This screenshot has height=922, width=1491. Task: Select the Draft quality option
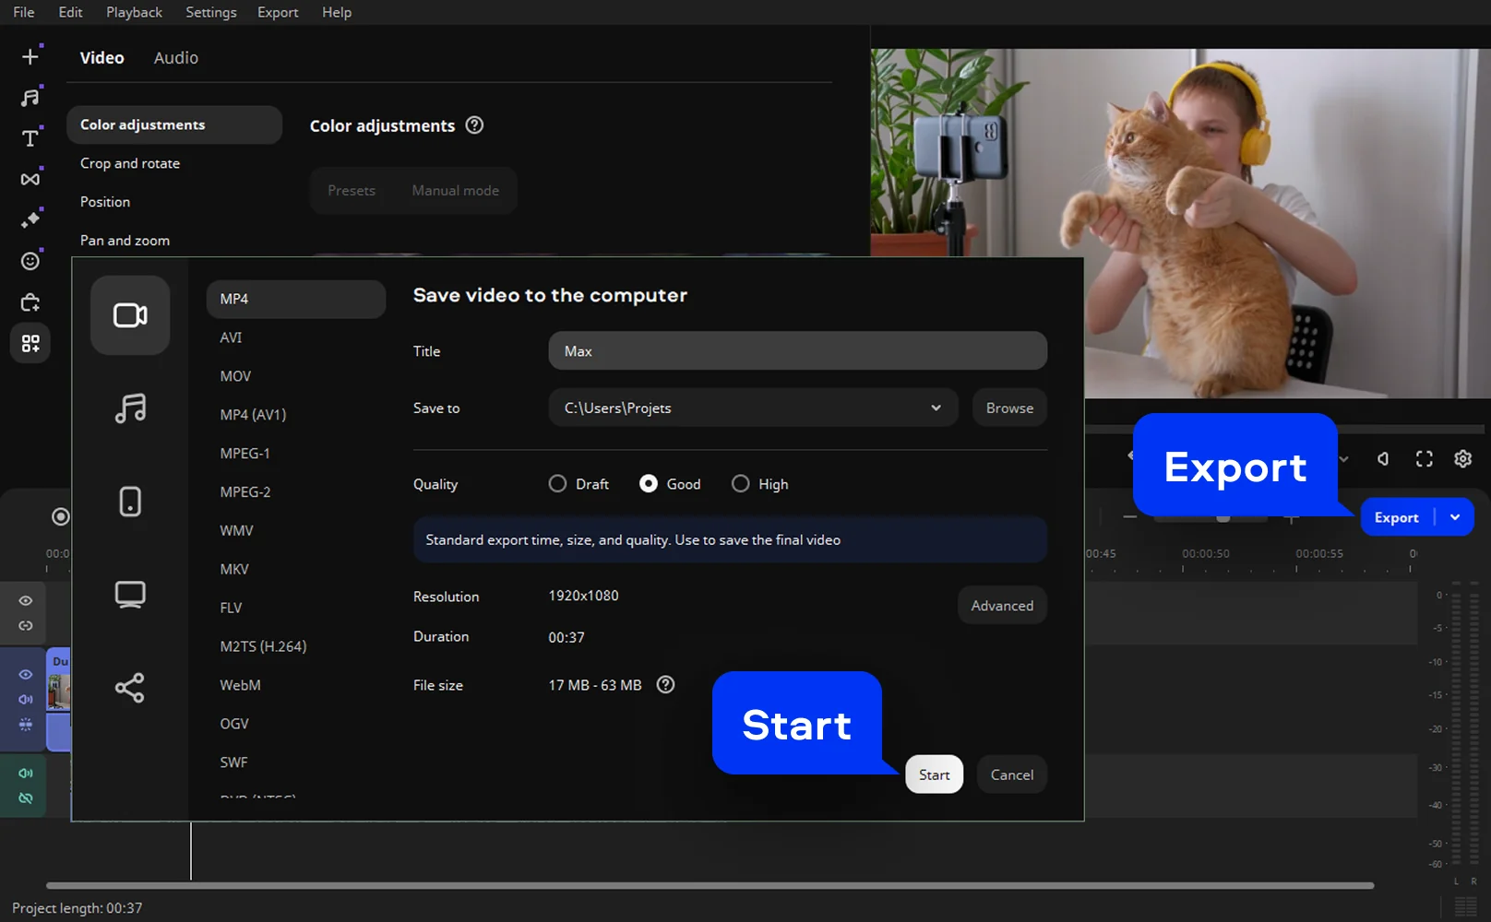pos(557,484)
